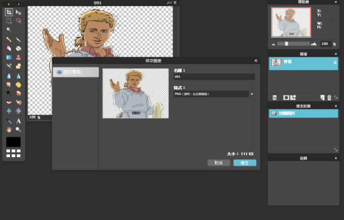Maximize the 091 canvas window
344x220 pixels.
(x=169, y=2)
